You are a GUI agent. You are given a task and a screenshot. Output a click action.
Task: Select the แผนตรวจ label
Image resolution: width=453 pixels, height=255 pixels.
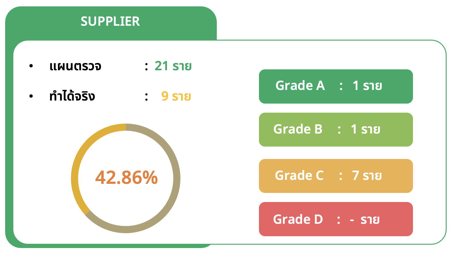click(x=75, y=66)
